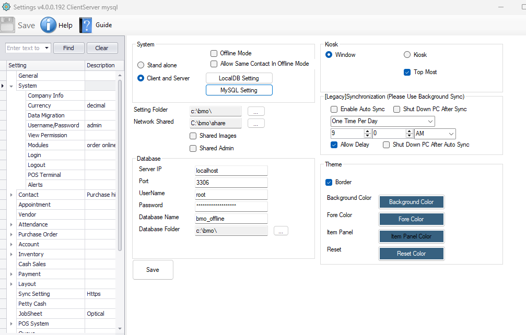
Task: Select the Client and Server option
Action: pyautogui.click(x=141, y=78)
